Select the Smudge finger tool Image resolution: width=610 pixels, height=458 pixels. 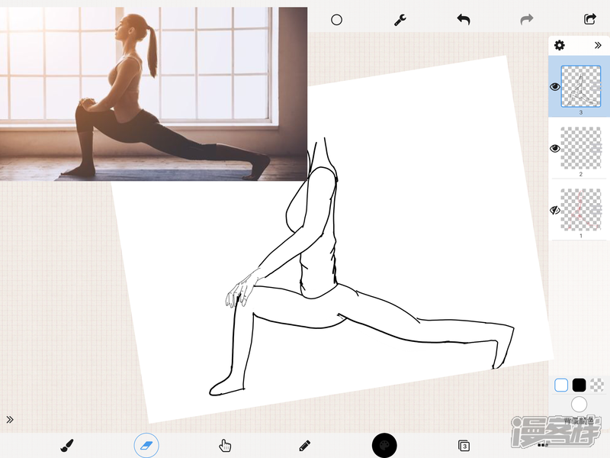click(225, 445)
